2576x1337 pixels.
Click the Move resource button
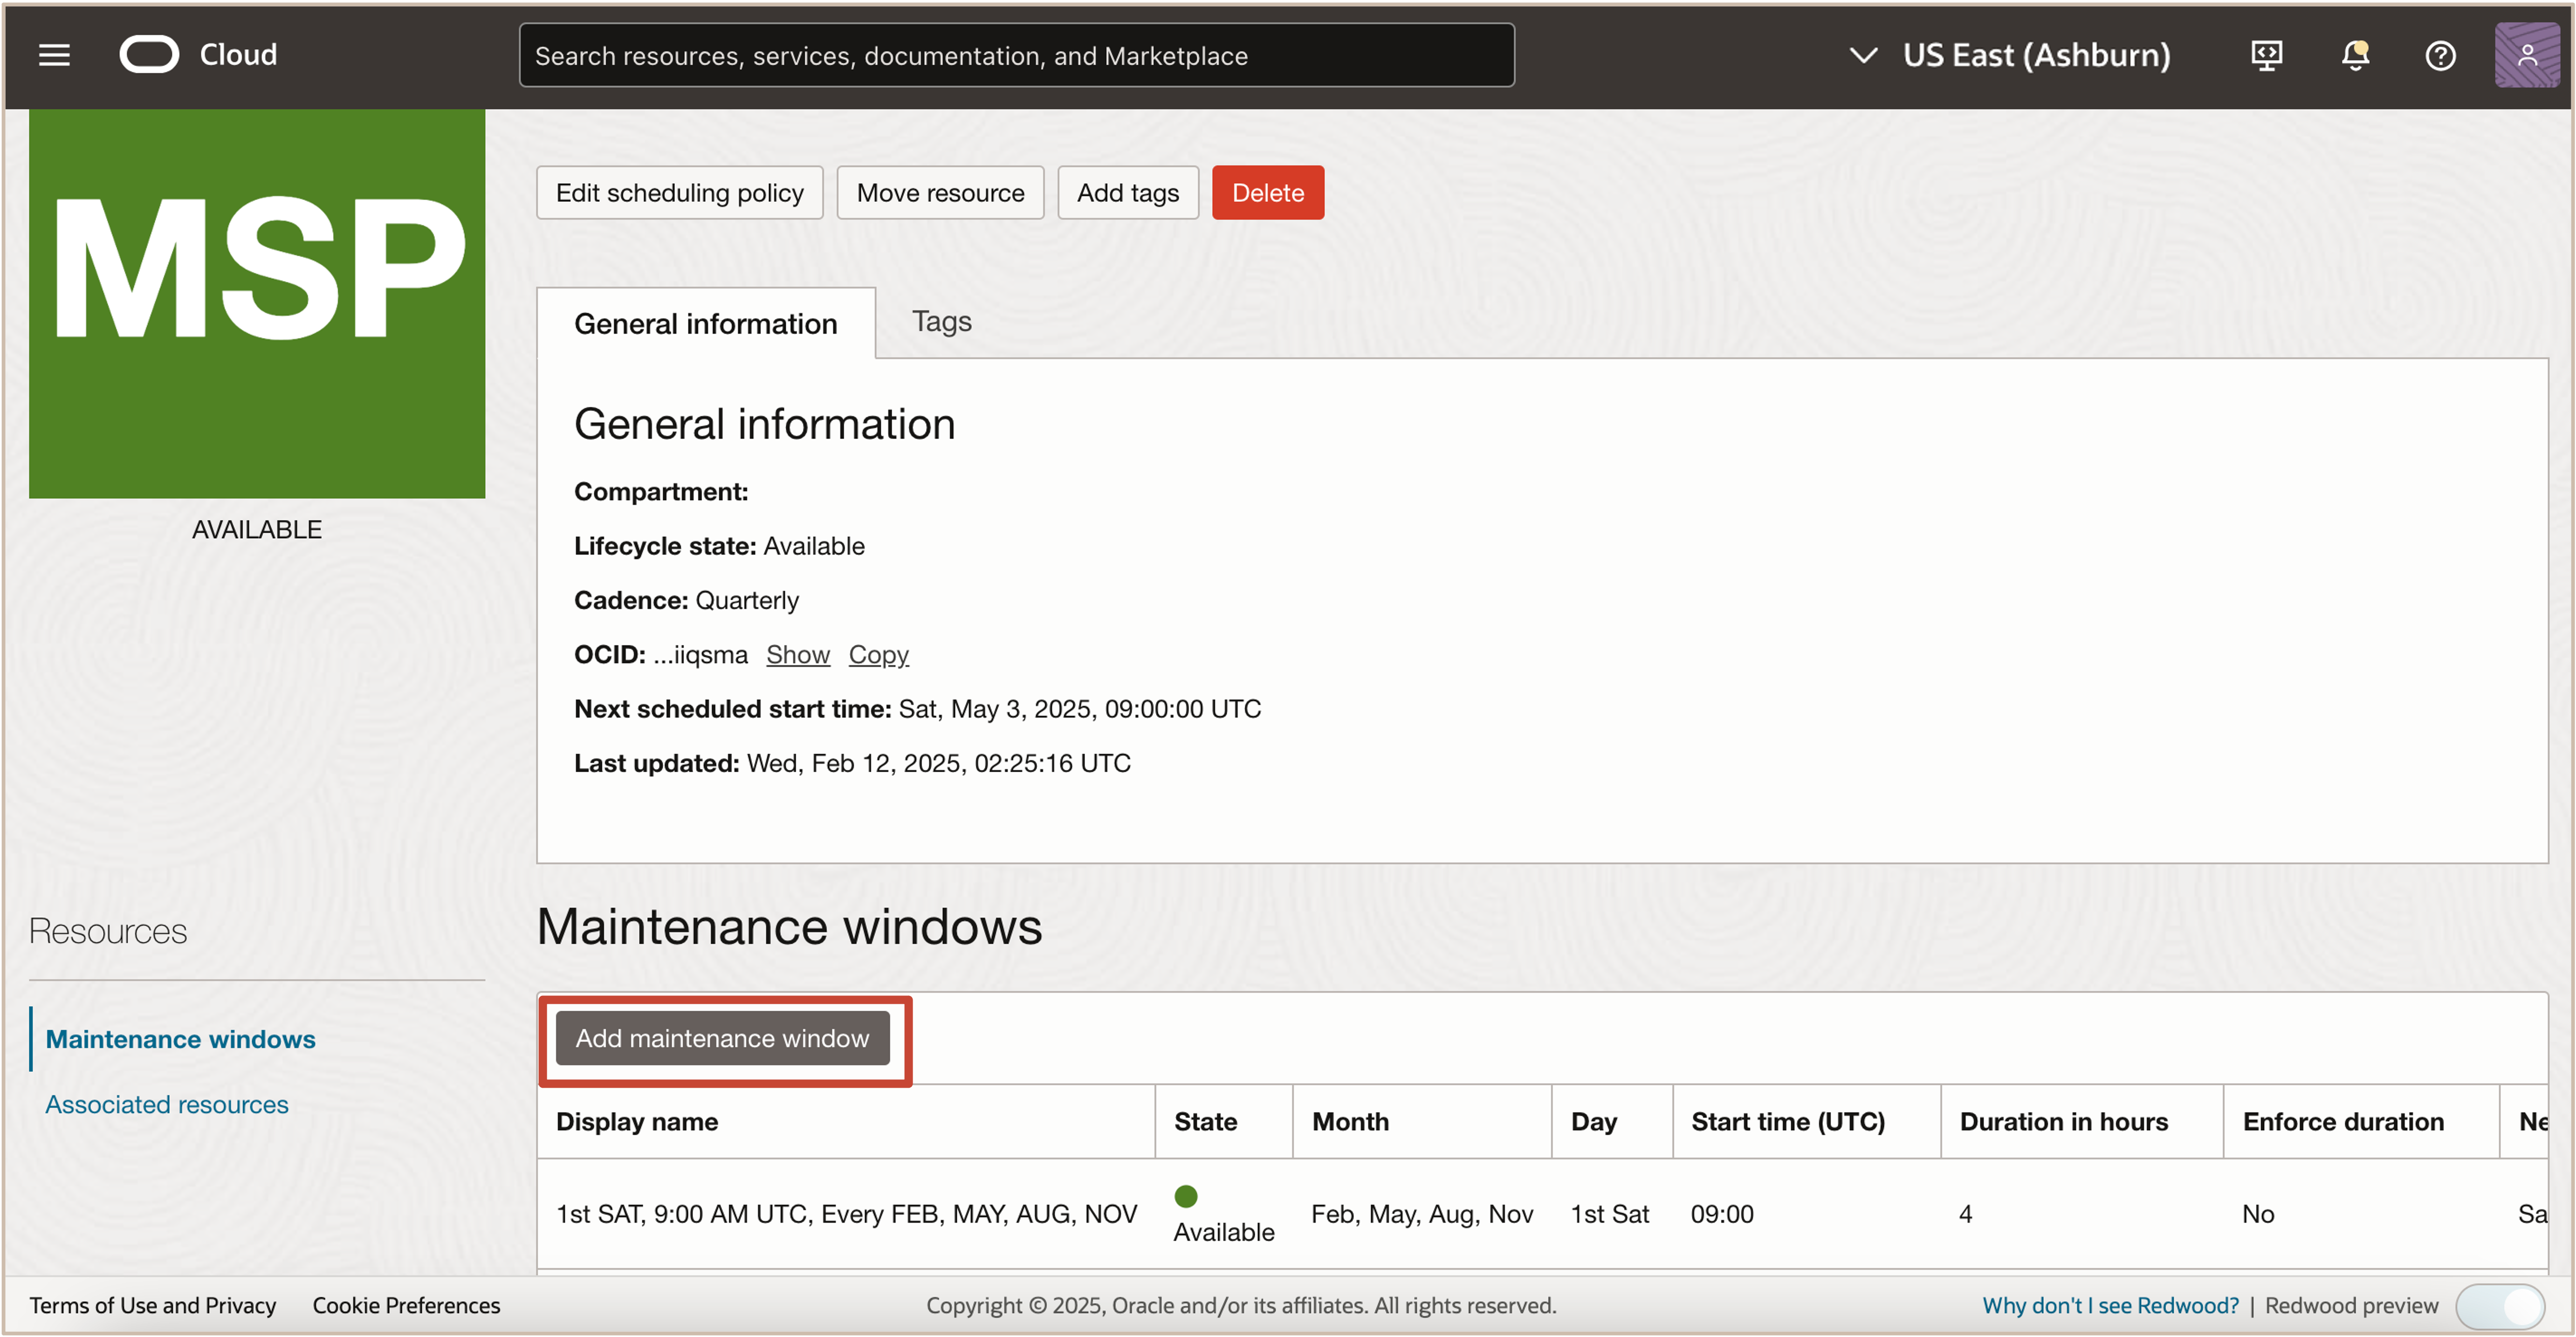pyautogui.click(x=939, y=192)
